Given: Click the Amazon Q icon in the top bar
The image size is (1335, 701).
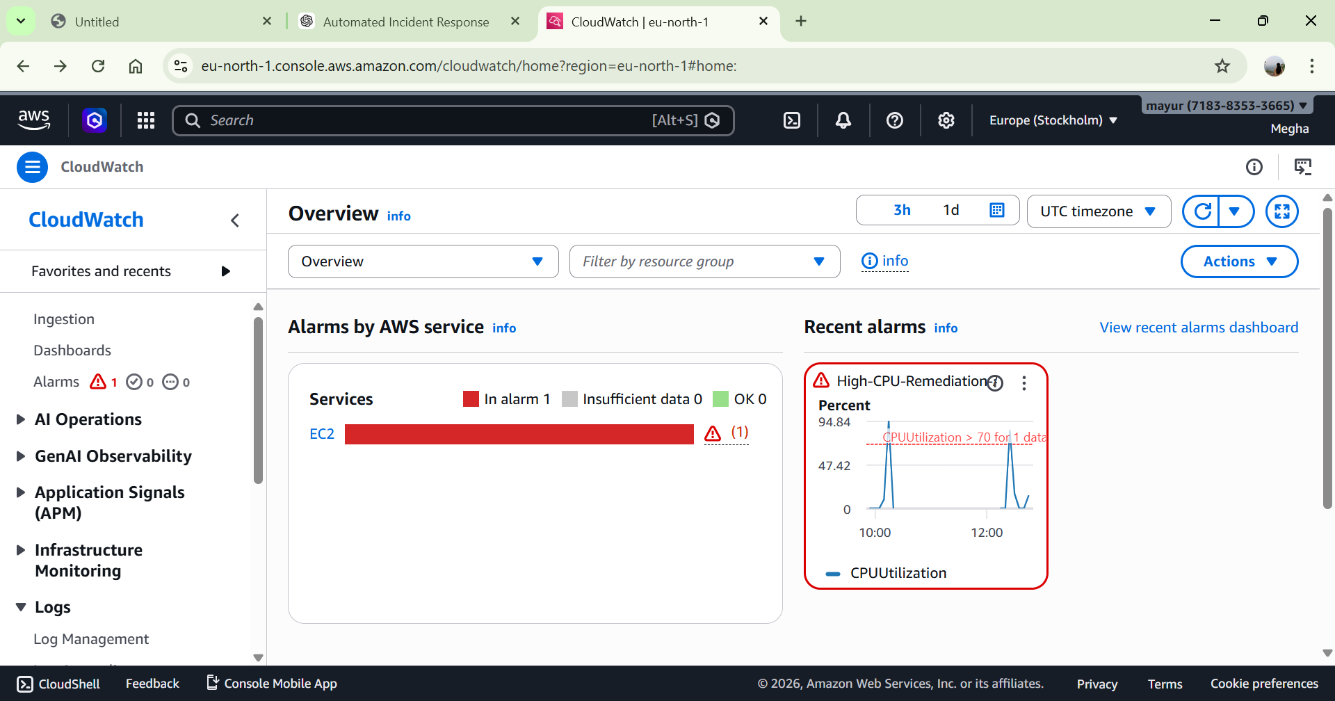Looking at the screenshot, I should tap(95, 120).
